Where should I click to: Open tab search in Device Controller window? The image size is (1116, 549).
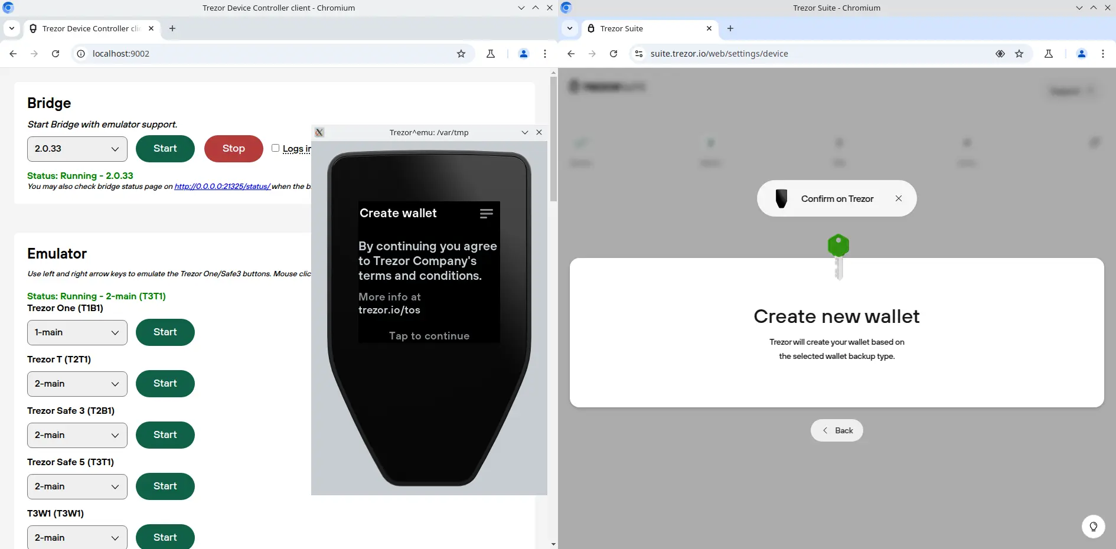(x=12, y=28)
